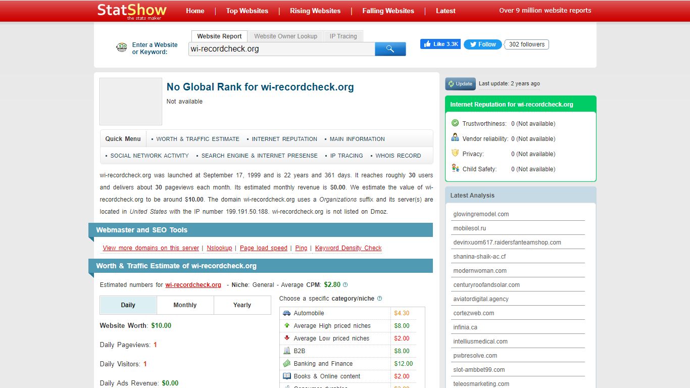This screenshot has height=388, width=690.
Task: Jump to Internet Reputation section
Action: pos(284,139)
